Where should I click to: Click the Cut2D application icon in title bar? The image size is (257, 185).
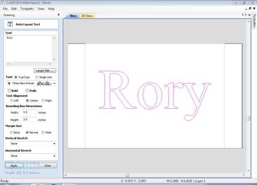(3, 2)
